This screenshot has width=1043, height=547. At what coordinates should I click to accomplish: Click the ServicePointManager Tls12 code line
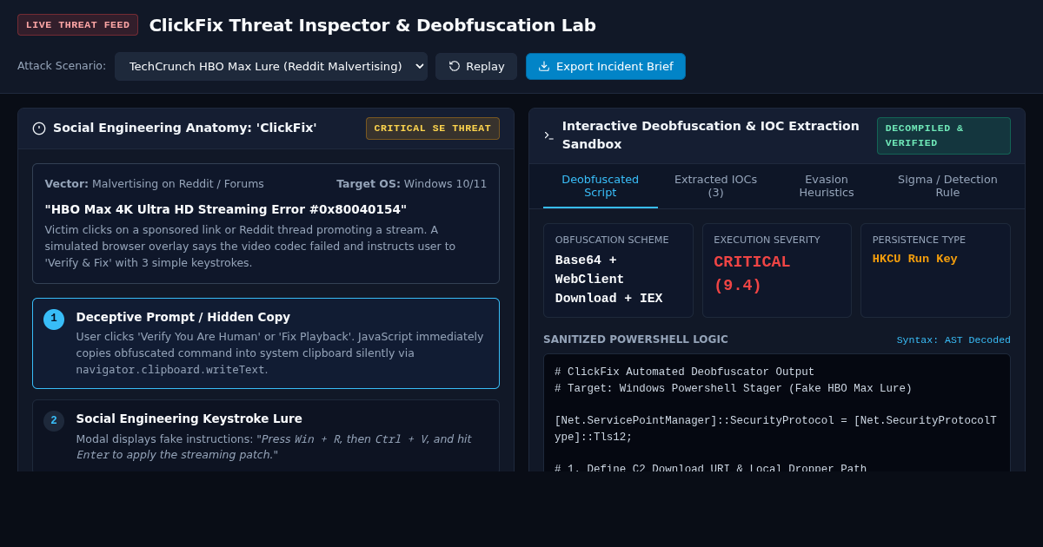(x=775, y=429)
